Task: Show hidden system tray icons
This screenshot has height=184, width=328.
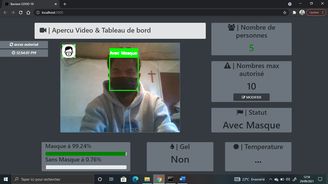Action: point(270,179)
